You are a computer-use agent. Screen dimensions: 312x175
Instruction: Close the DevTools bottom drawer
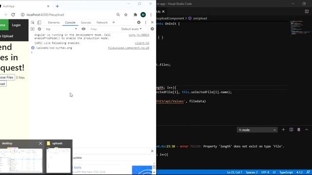coord(152,151)
